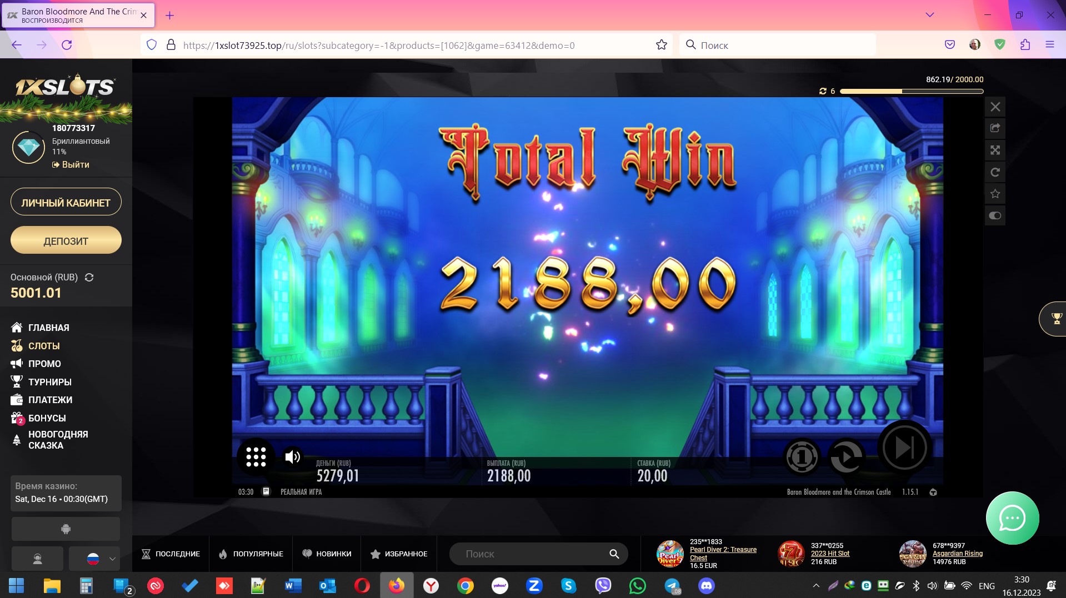
Task: Reload the browser page
Action: click(x=67, y=45)
